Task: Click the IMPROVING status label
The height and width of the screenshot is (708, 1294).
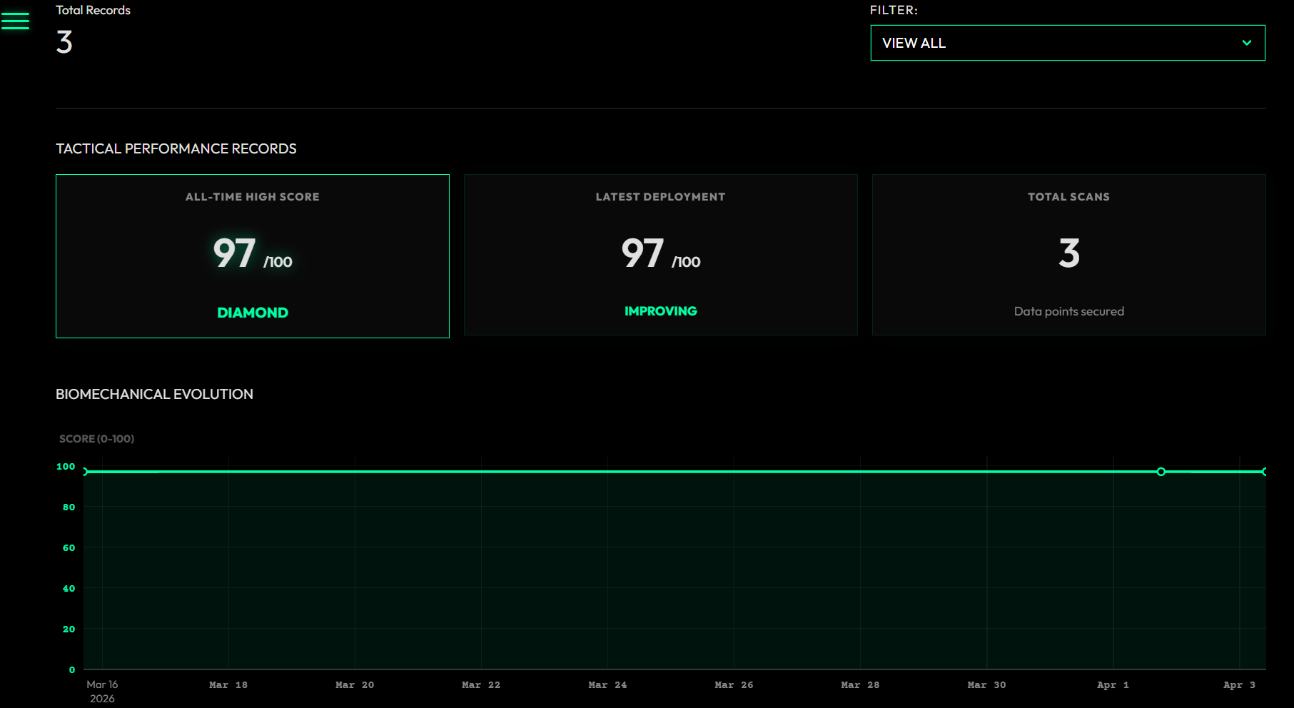Action: pos(660,310)
